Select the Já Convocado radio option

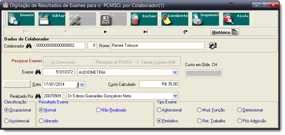[61, 62]
